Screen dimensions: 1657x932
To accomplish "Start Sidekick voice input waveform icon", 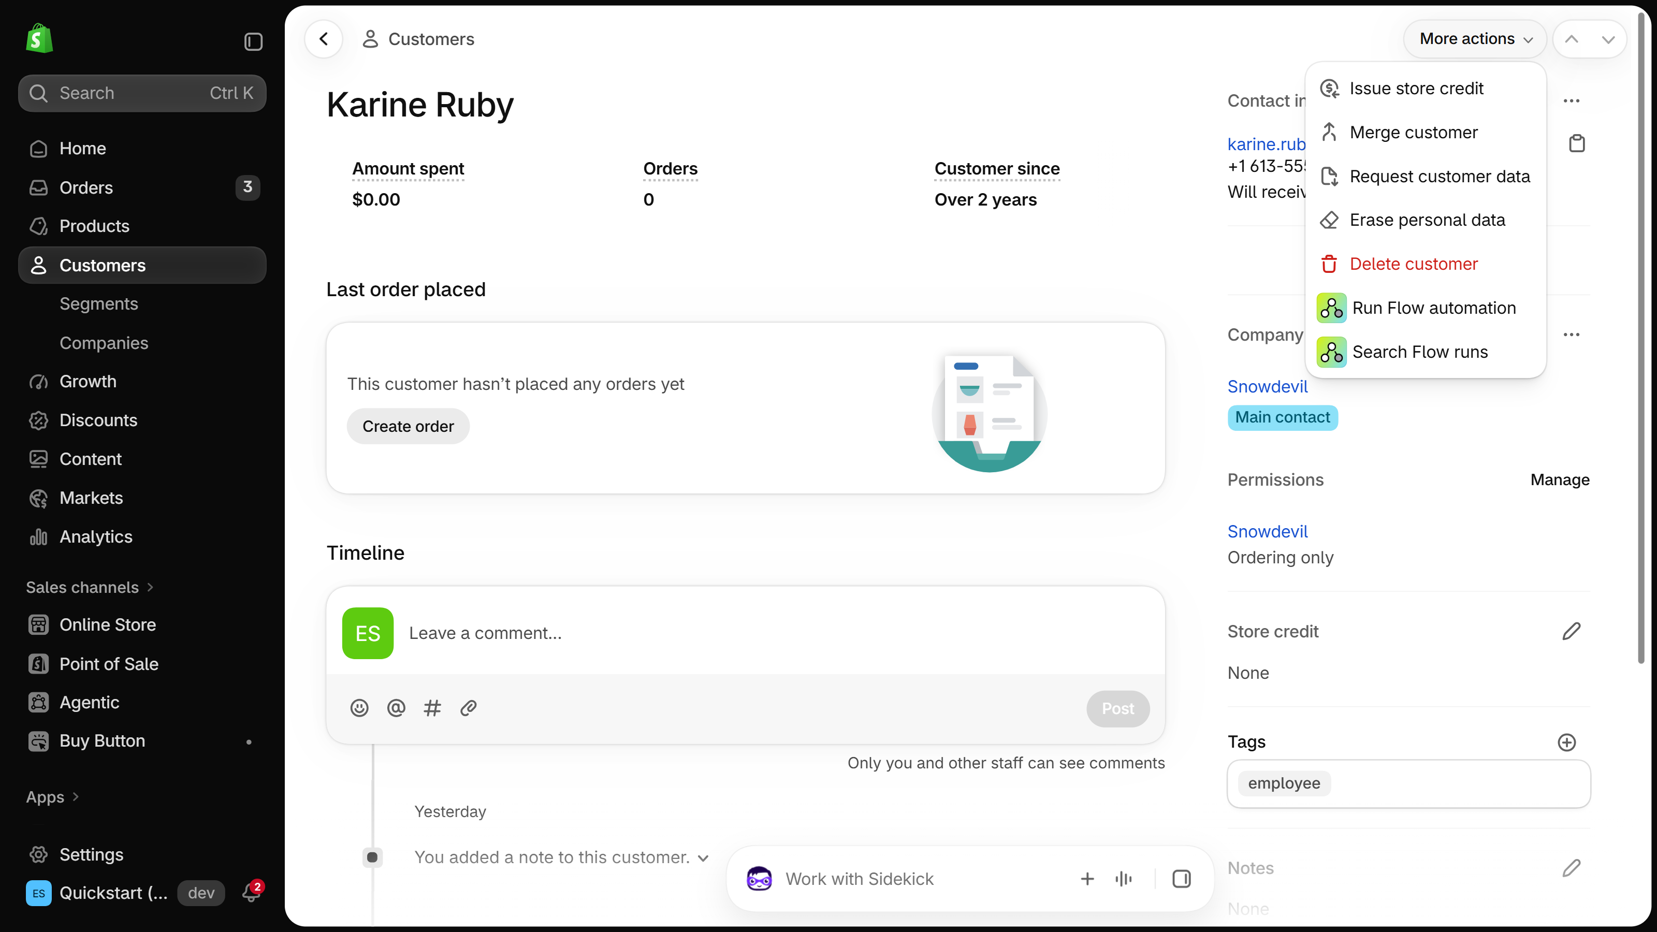I will 1124,879.
